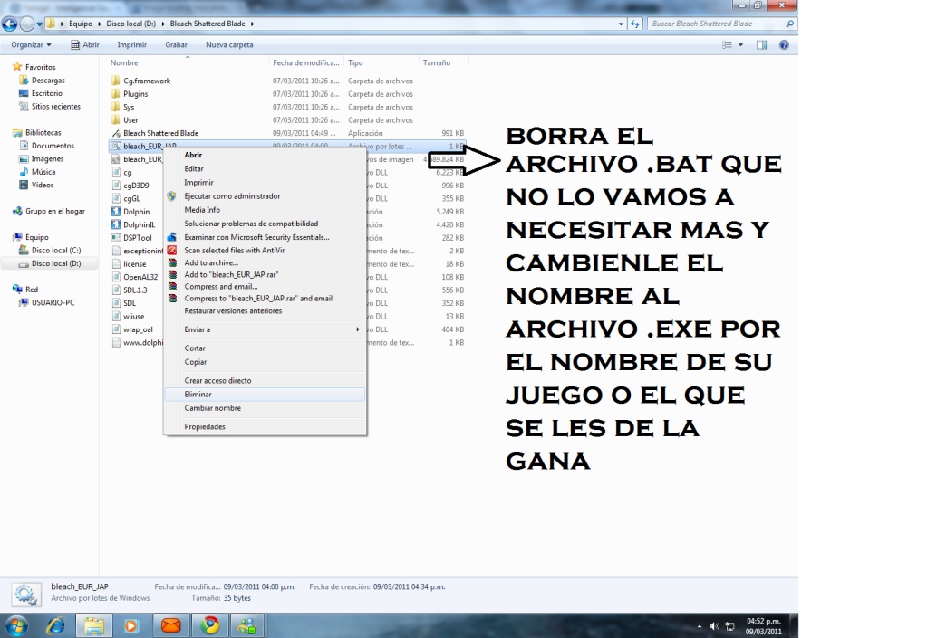Open the view options dropdown arrow
This screenshot has width=927, height=638.
(x=740, y=45)
